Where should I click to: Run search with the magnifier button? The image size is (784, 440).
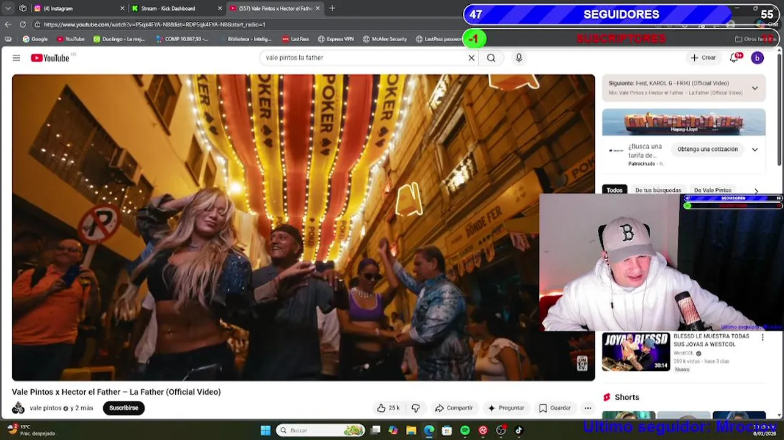(491, 58)
